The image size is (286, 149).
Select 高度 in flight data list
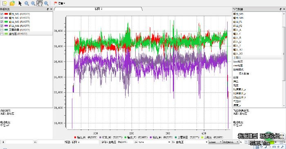coord(236,85)
